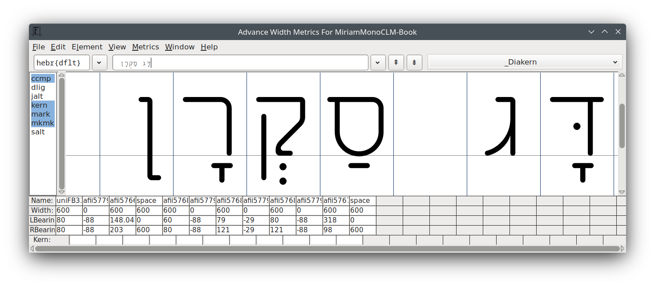The height and width of the screenshot is (287, 655).
Task: Enable the dlig feature
Action: [x=38, y=88]
